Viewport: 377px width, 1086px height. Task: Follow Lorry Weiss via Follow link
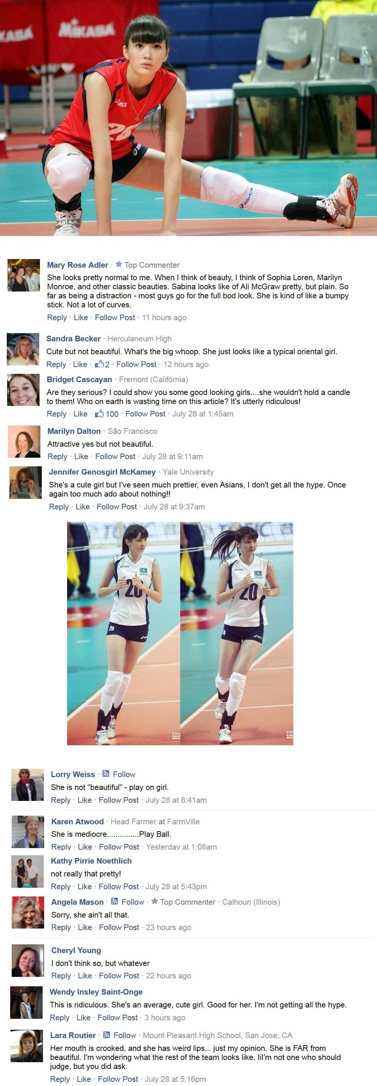124,774
